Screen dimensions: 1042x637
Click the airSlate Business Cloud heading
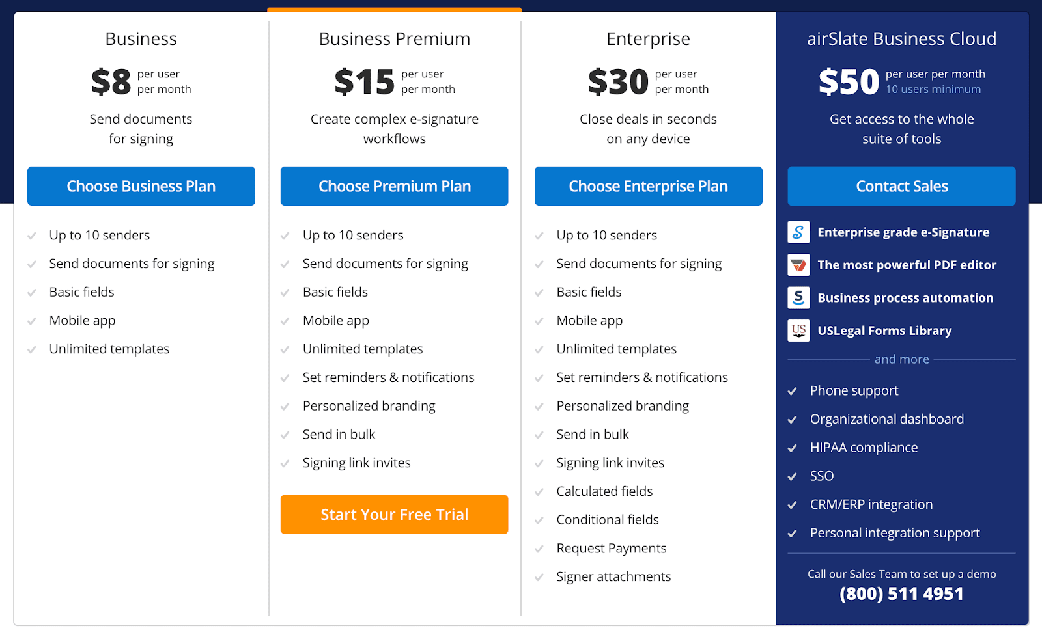[x=902, y=39]
